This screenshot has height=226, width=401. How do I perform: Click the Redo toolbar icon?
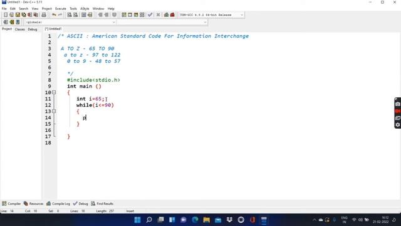coord(60,15)
